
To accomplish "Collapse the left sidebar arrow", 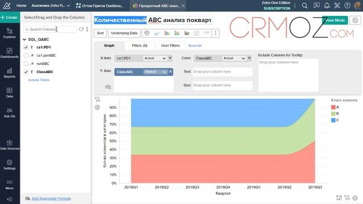I will coord(10,199).
